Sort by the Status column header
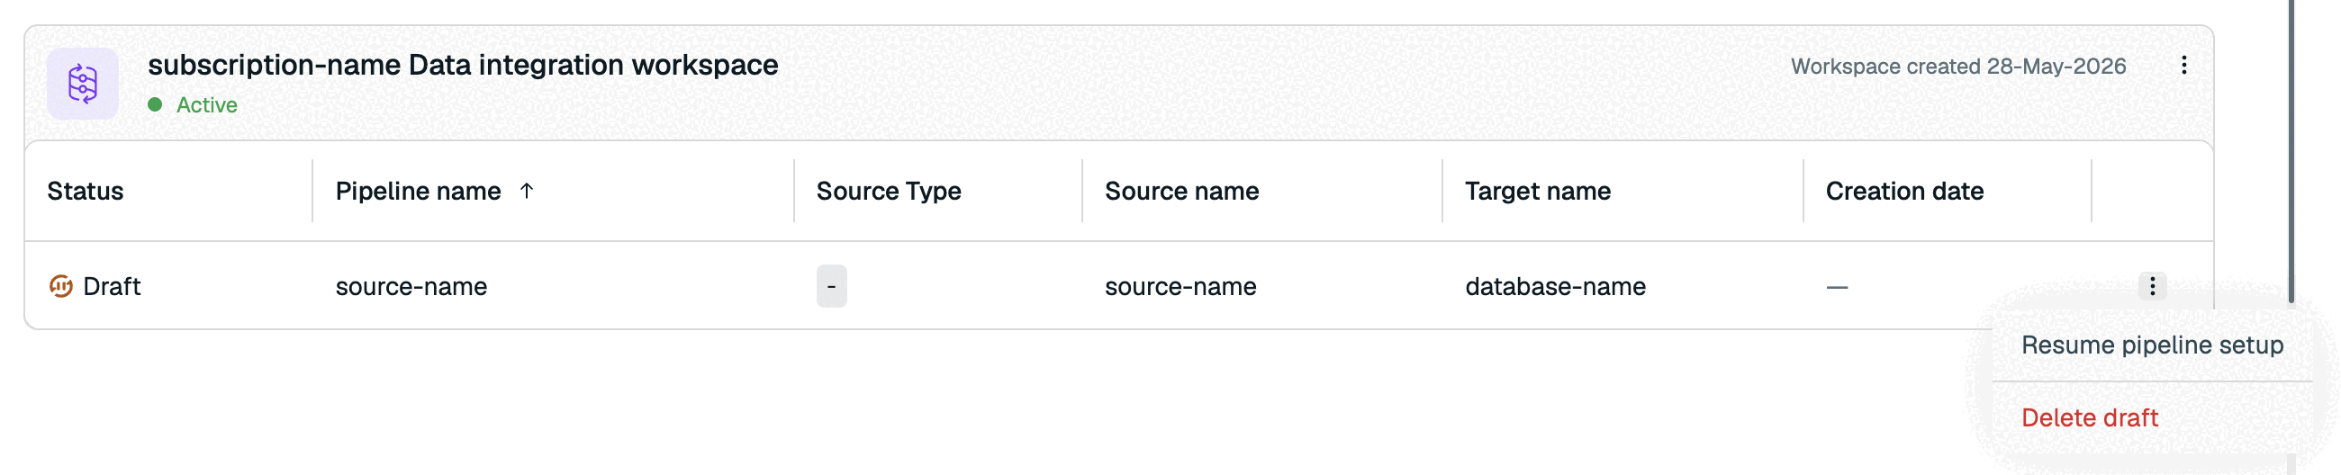 [86, 192]
